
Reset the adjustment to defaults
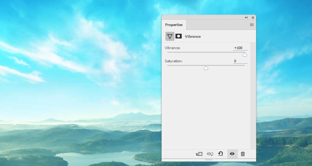click(x=221, y=154)
